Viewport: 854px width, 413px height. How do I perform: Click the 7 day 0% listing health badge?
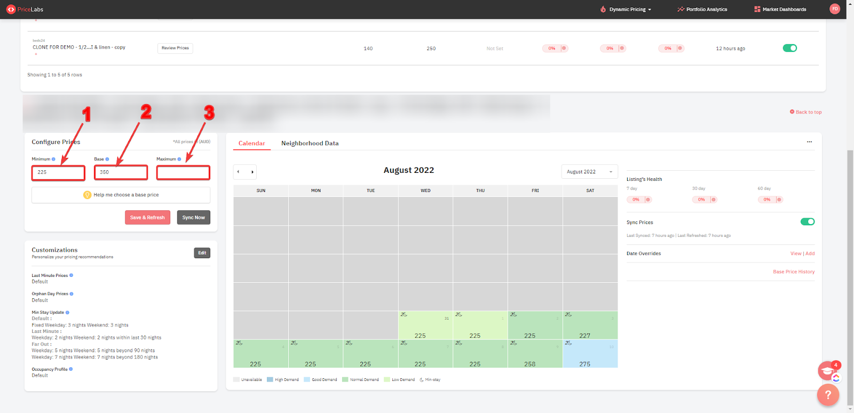[x=639, y=200]
